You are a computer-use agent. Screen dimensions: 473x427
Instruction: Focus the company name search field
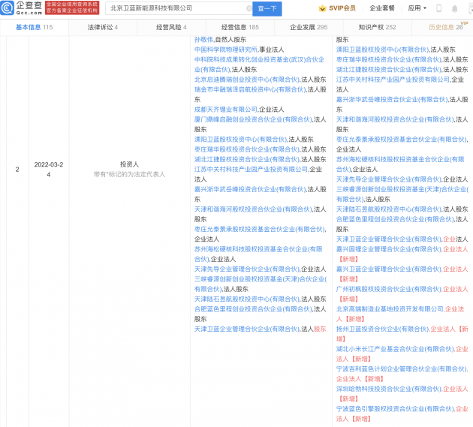(178, 8)
